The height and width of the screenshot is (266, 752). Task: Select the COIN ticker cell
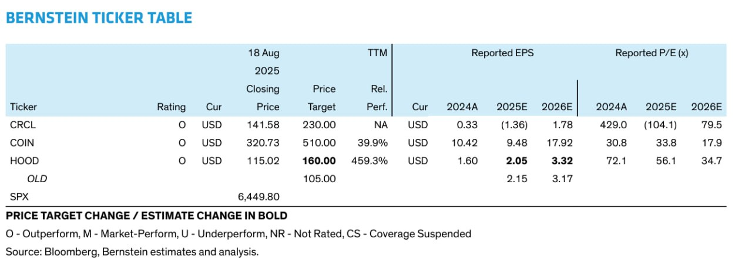(22, 143)
